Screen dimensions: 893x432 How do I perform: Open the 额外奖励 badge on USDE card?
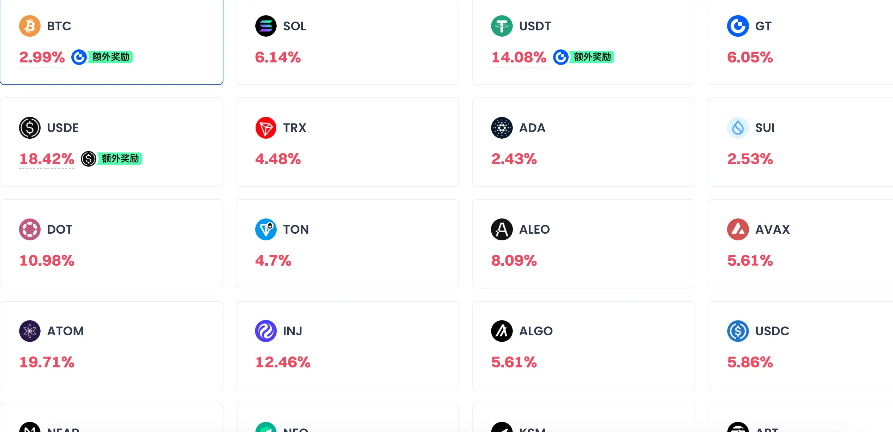(112, 159)
